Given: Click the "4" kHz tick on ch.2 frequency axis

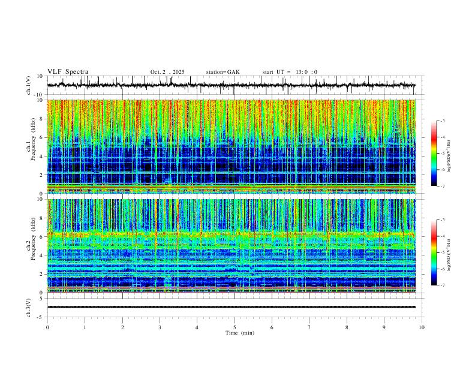Looking at the screenshot, I should tap(42, 255).
